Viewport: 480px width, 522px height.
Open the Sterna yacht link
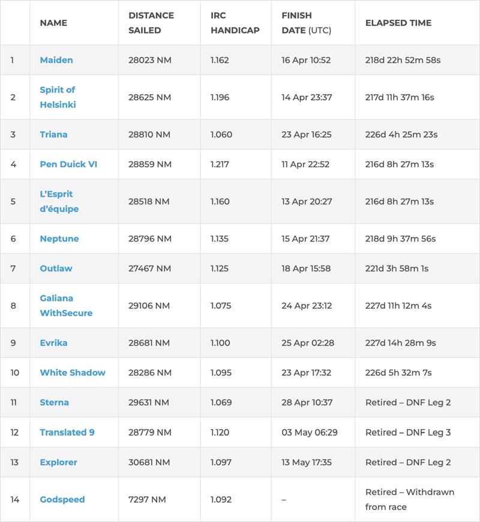coord(54,403)
